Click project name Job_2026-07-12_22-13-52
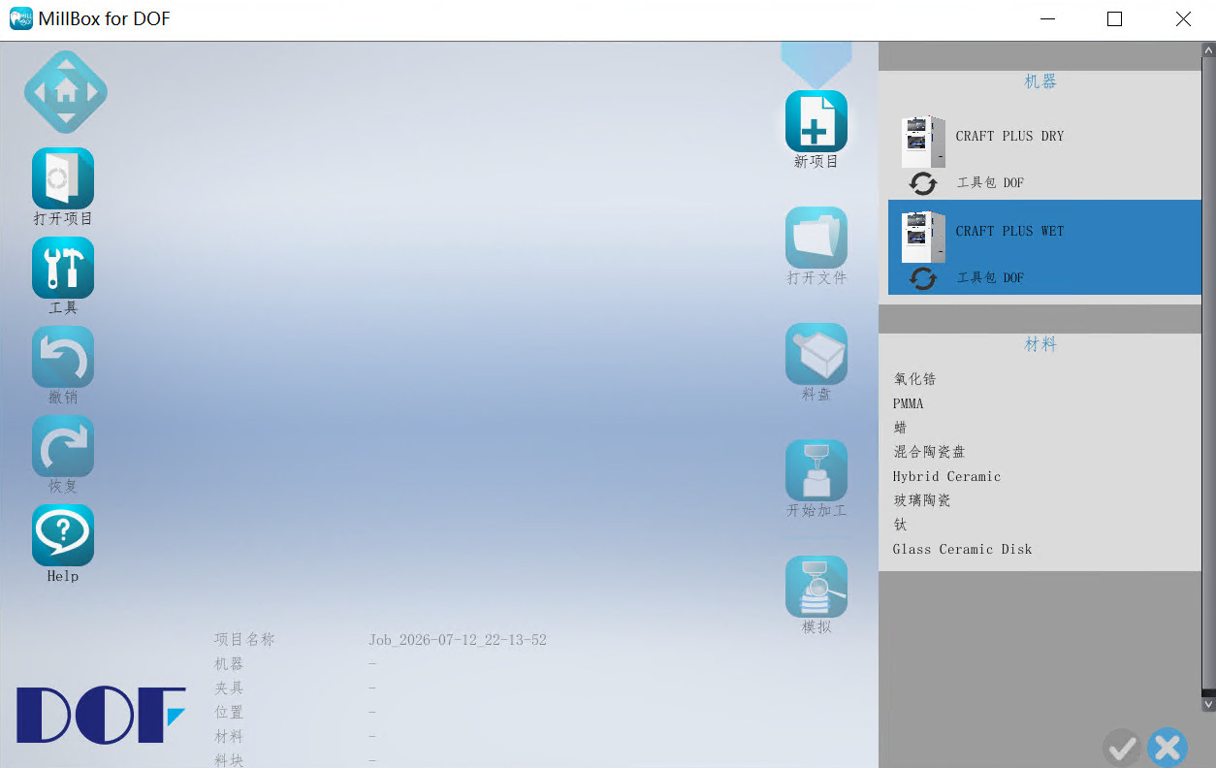Screen dimensions: 1216x768 [458, 640]
